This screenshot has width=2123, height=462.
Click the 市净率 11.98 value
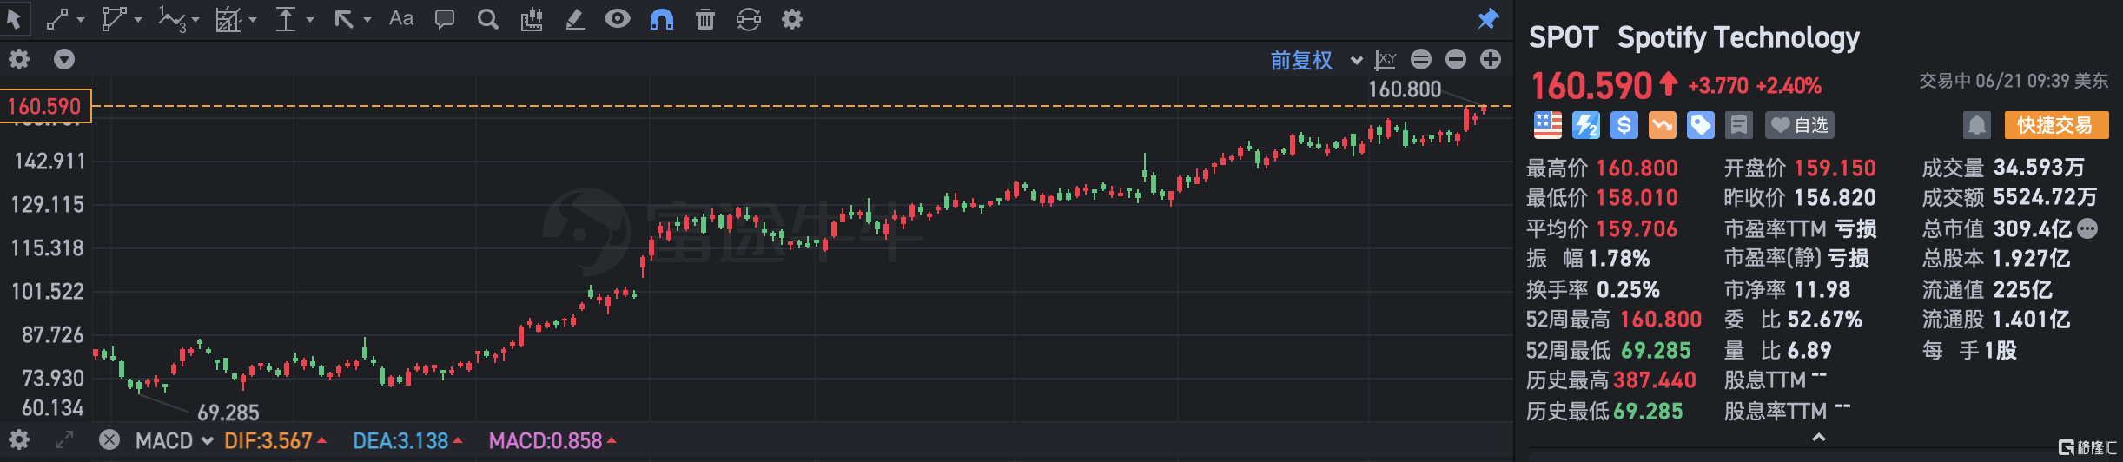click(x=1822, y=289)
